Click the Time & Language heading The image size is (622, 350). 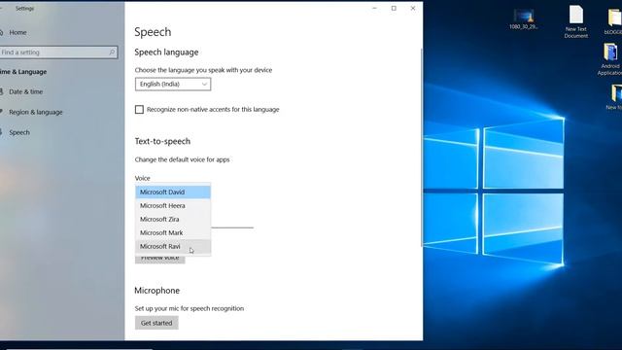click(x=23, y=72)
